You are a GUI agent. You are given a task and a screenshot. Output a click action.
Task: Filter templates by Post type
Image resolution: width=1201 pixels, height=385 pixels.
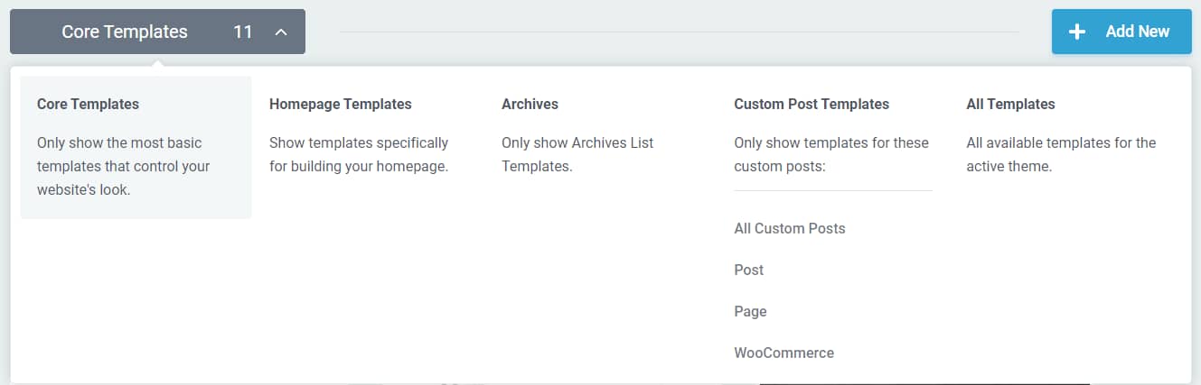pos(749,270)
